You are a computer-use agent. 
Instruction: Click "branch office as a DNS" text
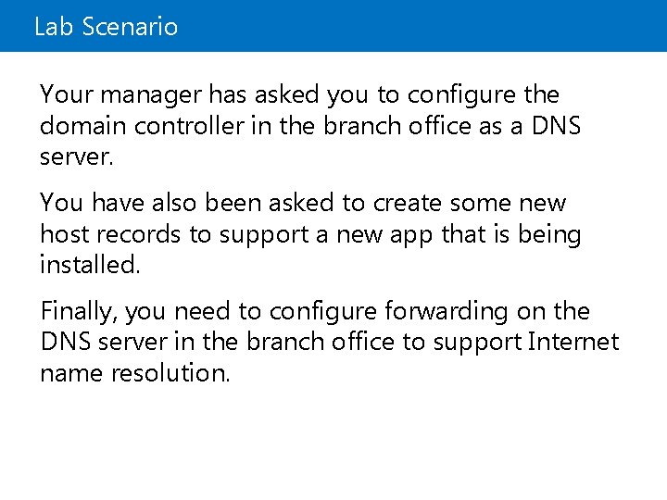[x=452, y=126]
